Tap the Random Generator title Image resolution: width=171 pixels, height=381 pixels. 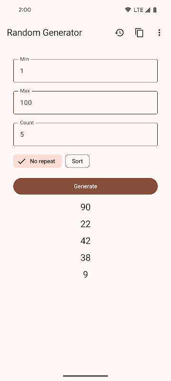(44, 32)
